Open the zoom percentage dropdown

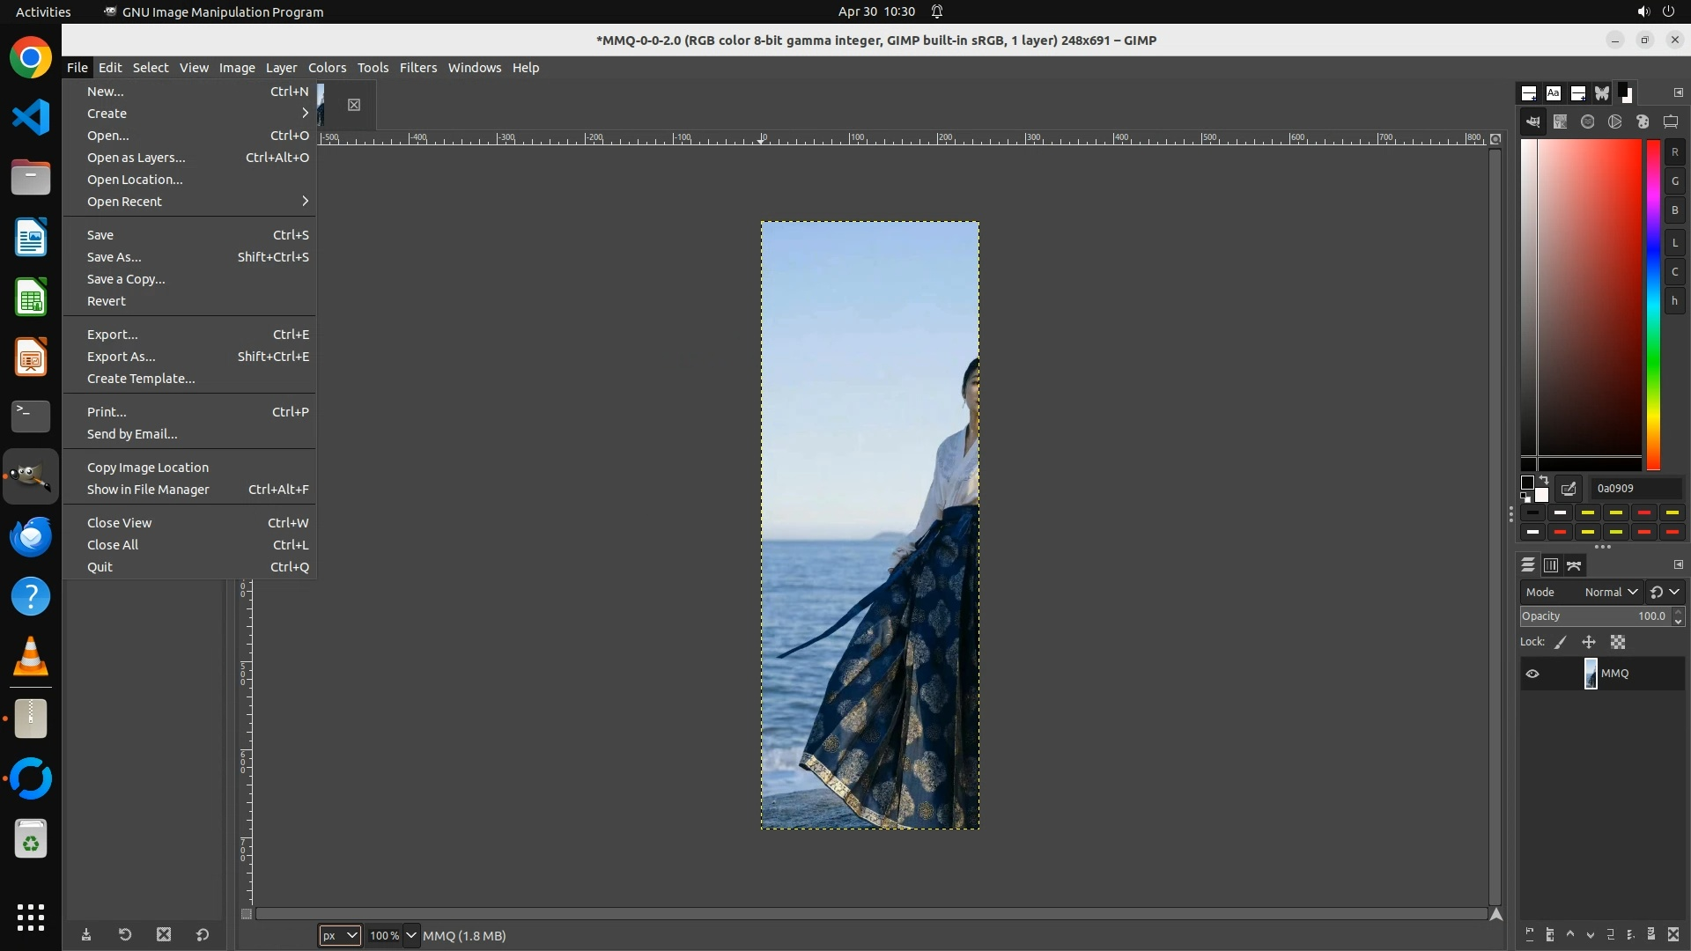(x=410, y=935)
